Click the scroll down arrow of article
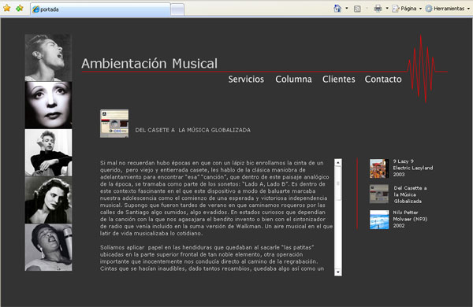Viewport: 473px width, 307px height. pos(338,272)
